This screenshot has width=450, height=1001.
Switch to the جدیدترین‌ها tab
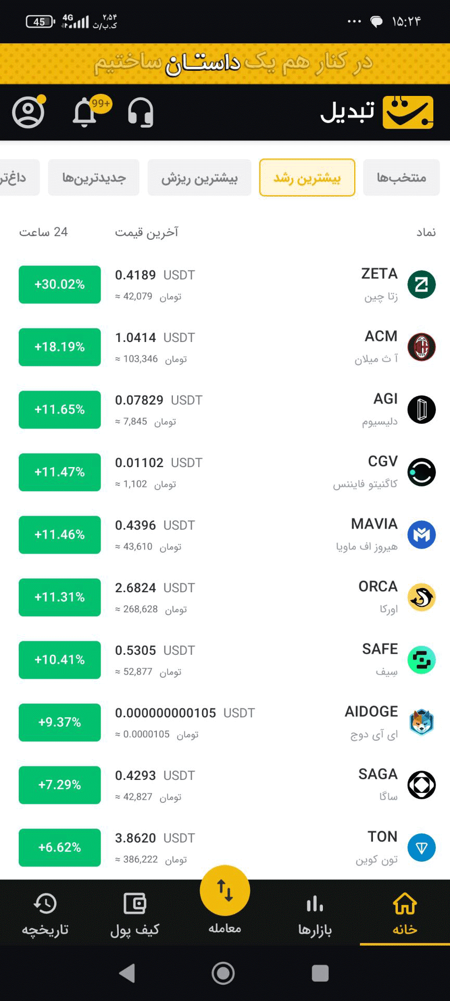(94, 178)
